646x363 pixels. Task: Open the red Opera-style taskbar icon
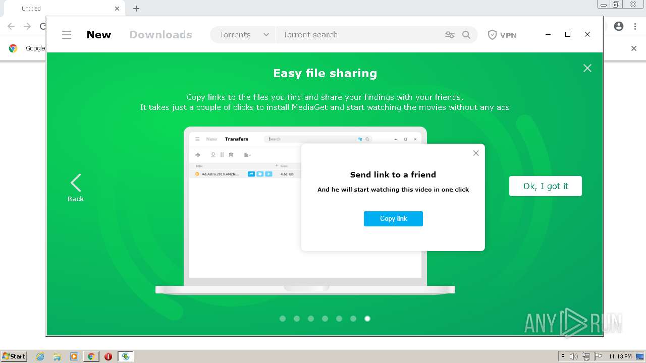coord(108,356)
